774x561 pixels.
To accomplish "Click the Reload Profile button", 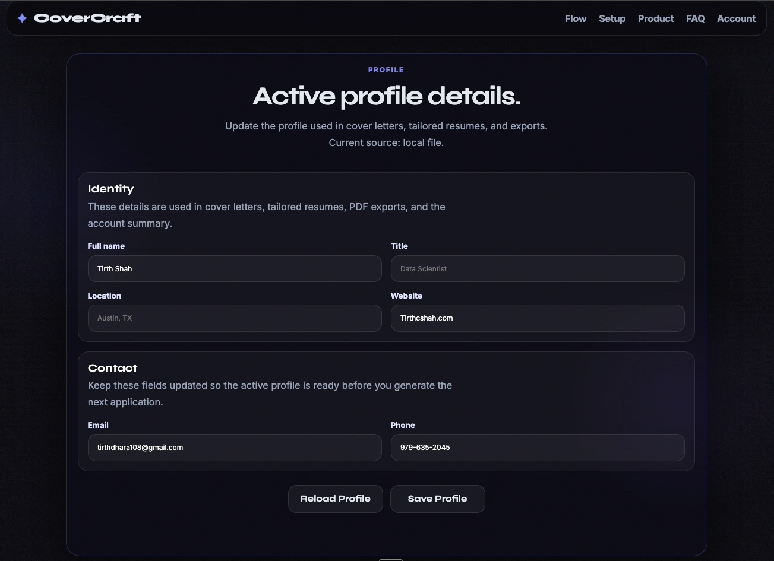I will click(x=335, y=499).
